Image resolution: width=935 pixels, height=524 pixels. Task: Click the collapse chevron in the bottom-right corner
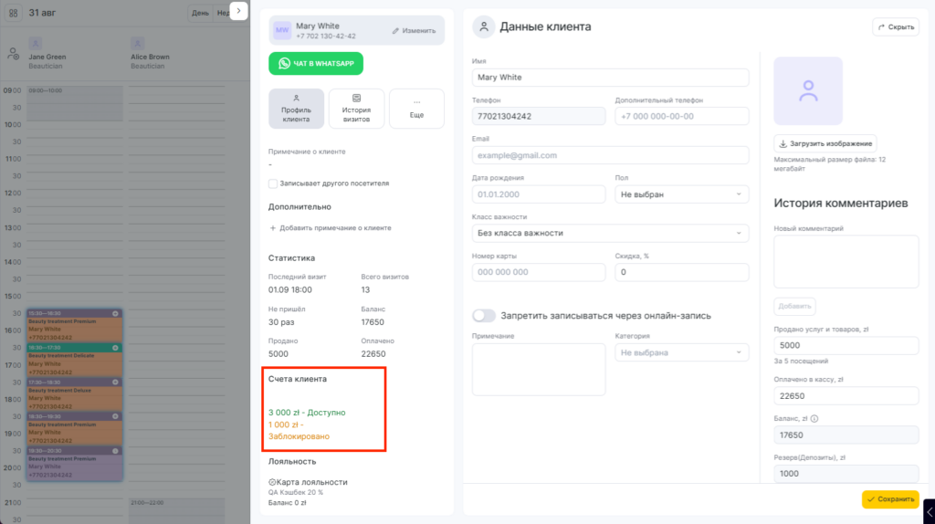tap(929, 511)
